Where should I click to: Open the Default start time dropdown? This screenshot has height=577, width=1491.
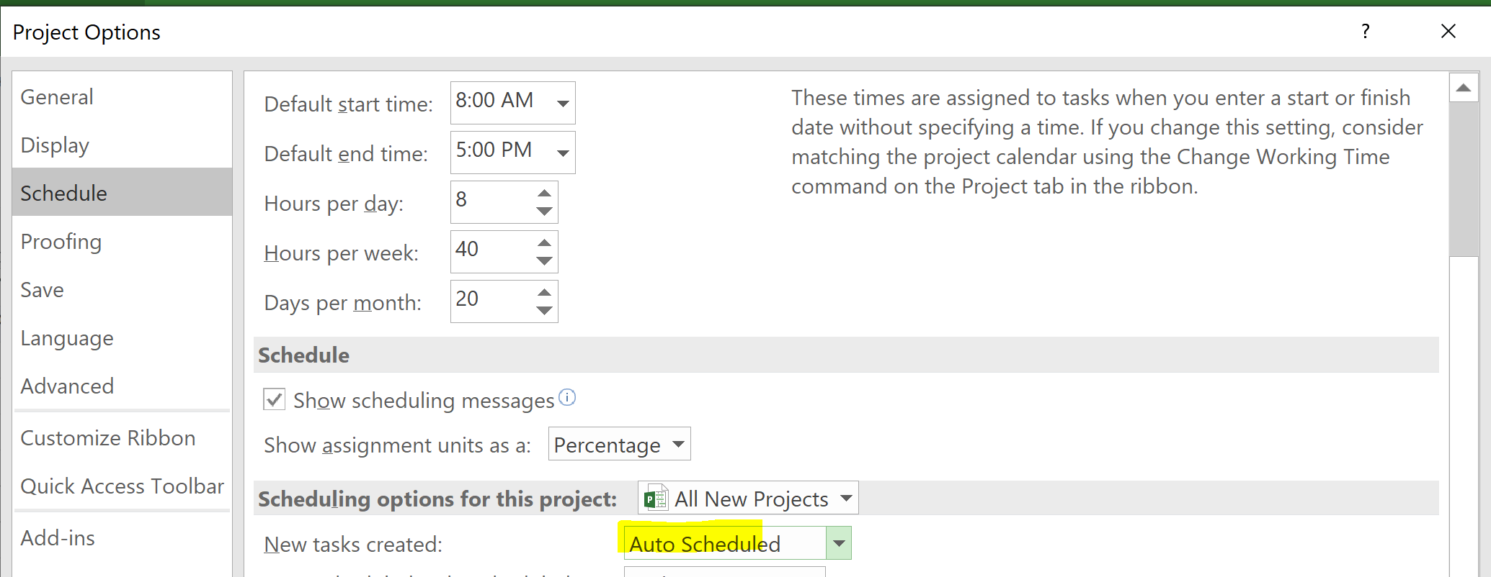(563, 103)
